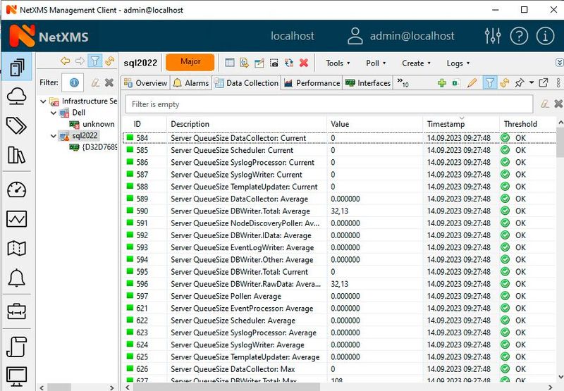Clear the object tree filter text

pyautogui.click(x=95, y=83)
